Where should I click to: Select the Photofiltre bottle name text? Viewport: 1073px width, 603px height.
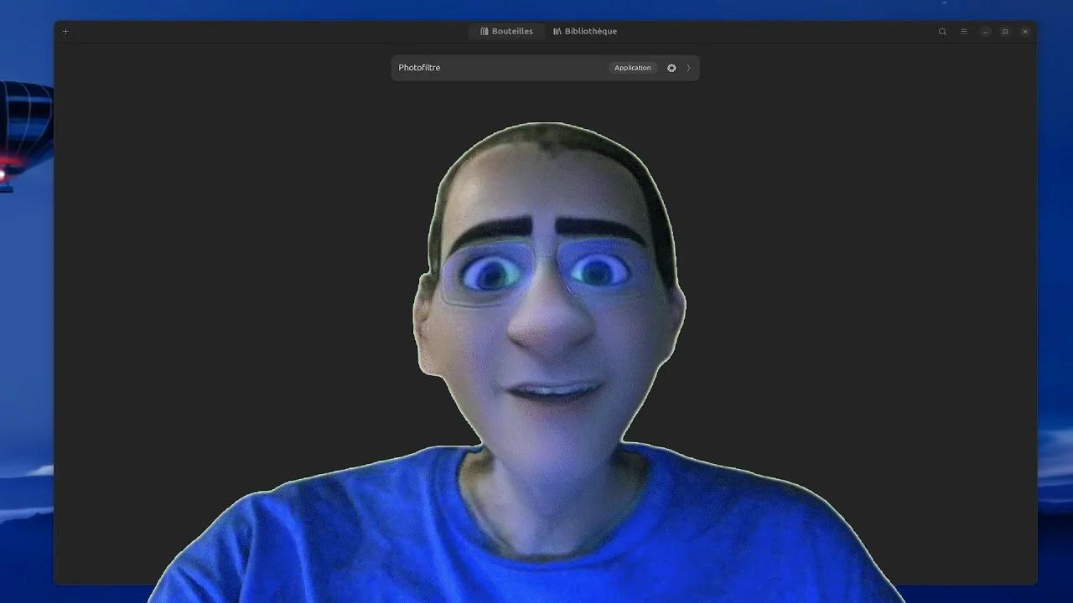pos(419,68)
